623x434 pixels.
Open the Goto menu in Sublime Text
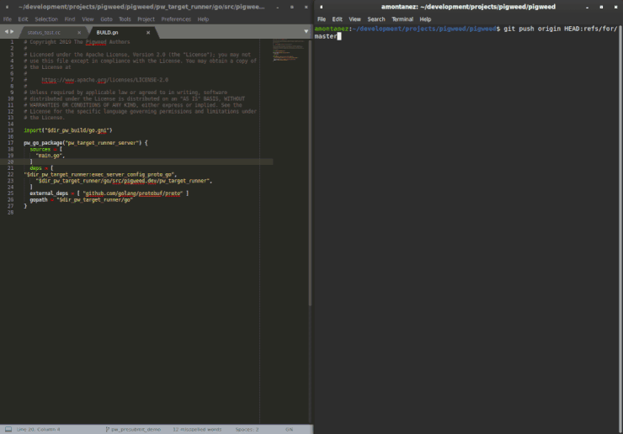[x=106, y=19]
